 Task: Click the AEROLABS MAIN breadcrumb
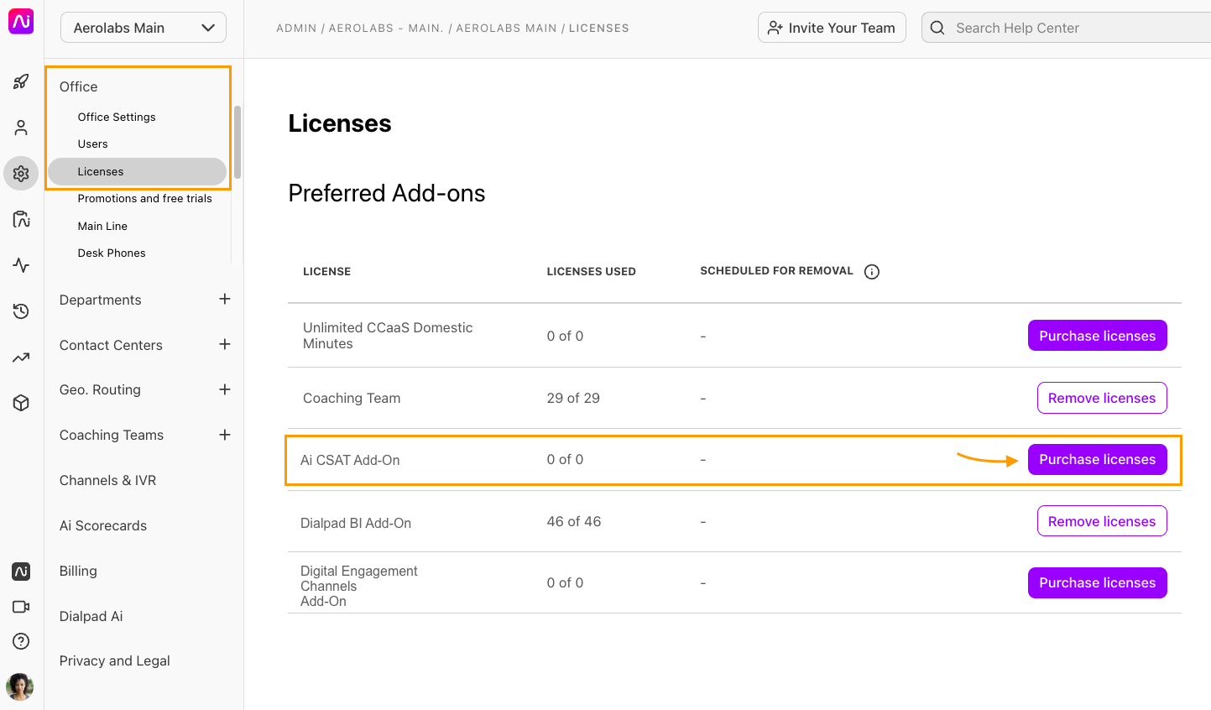(506, 28)
